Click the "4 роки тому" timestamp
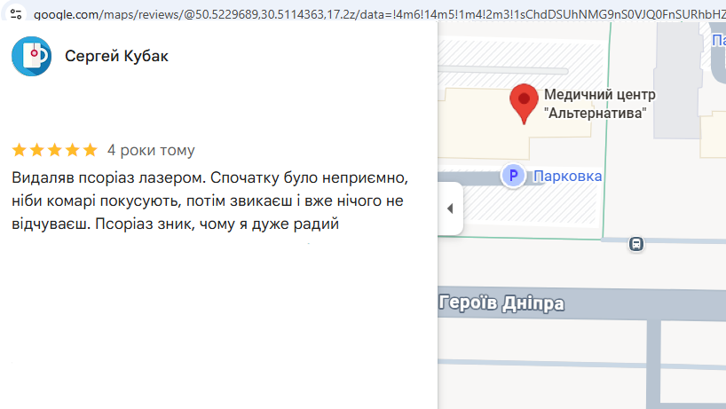This screenshot has width=726, height=409. tap(151, 150)
